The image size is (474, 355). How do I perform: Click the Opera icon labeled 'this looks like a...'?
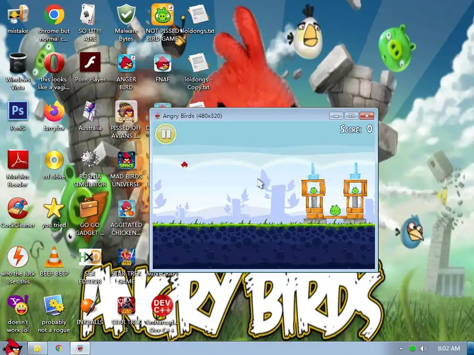click(54, 64)
